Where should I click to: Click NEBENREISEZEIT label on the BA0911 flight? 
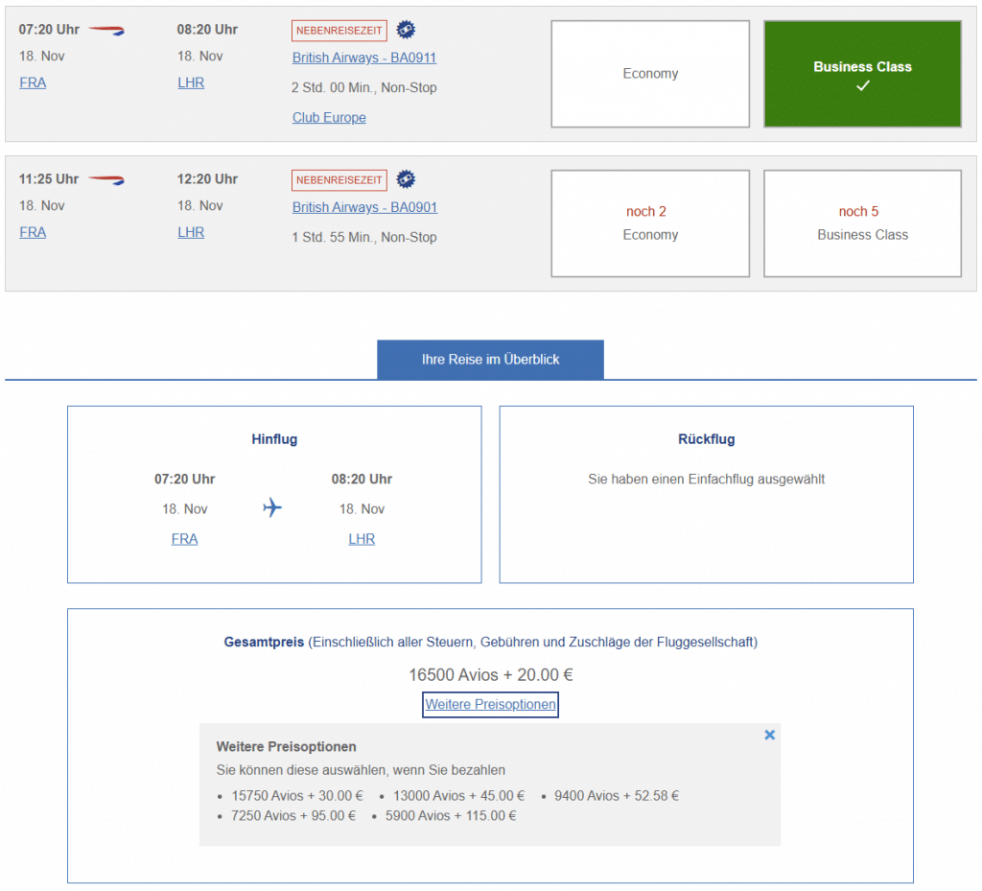point(339,30)
